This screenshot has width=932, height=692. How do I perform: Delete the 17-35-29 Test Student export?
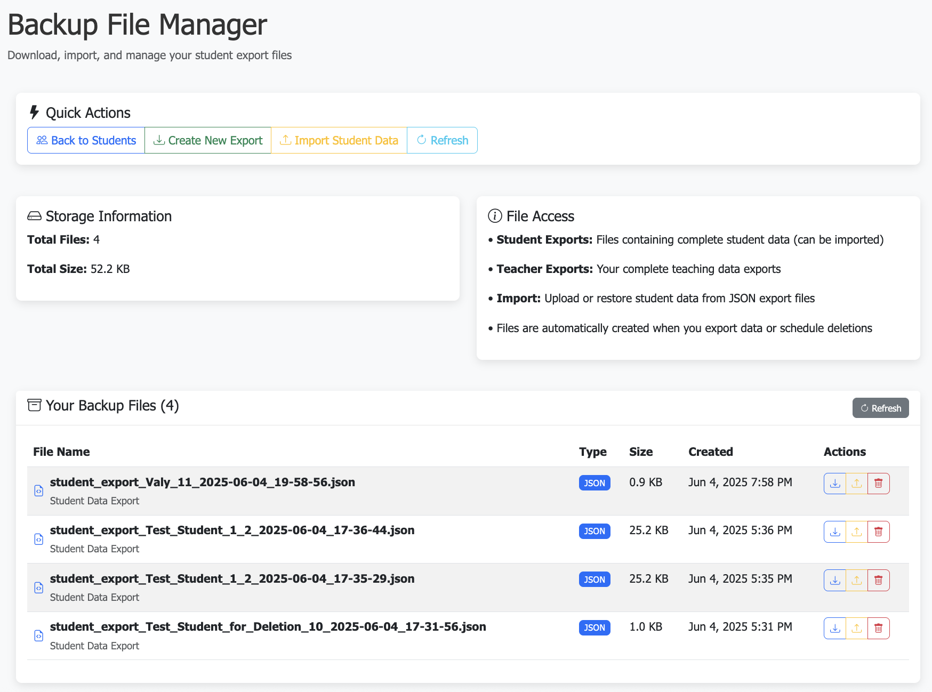[x=879, y=580]
